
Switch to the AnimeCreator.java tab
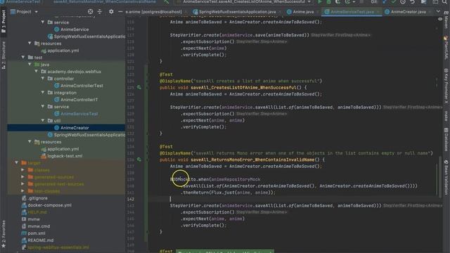tap(408, 12)
